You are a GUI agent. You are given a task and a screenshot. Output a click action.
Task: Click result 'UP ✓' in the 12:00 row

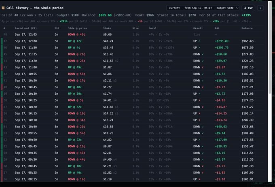pos(197,41)
